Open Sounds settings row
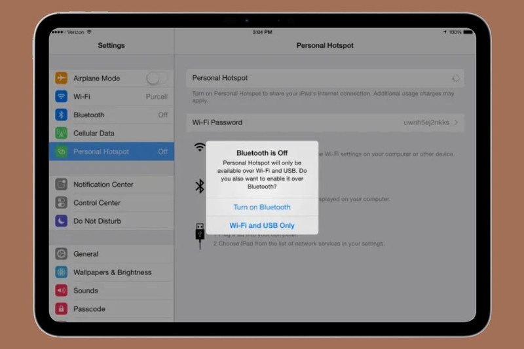The height and width of the screenshot is (349, 524). point(111,291)
